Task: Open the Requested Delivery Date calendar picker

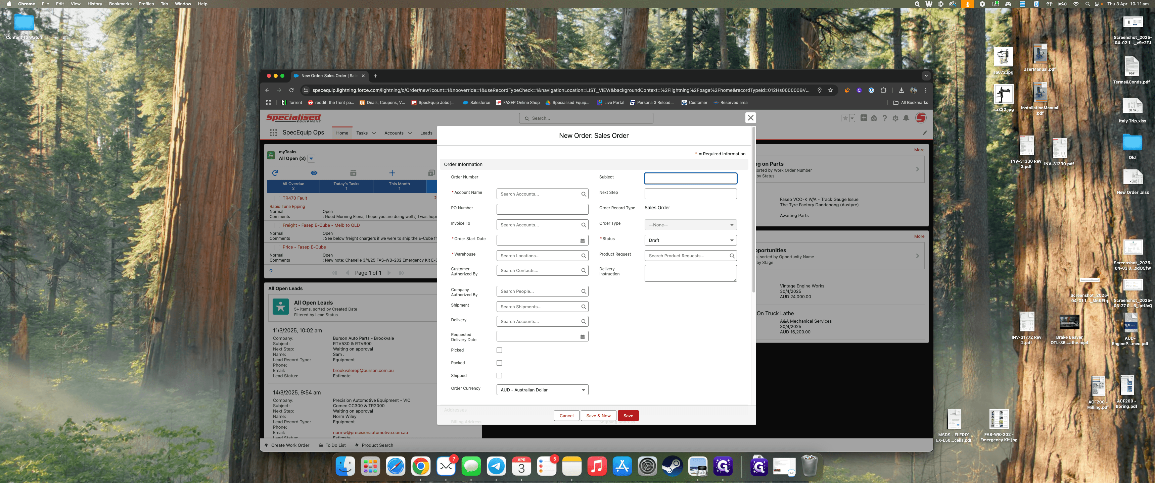Action: coord(583,336)
